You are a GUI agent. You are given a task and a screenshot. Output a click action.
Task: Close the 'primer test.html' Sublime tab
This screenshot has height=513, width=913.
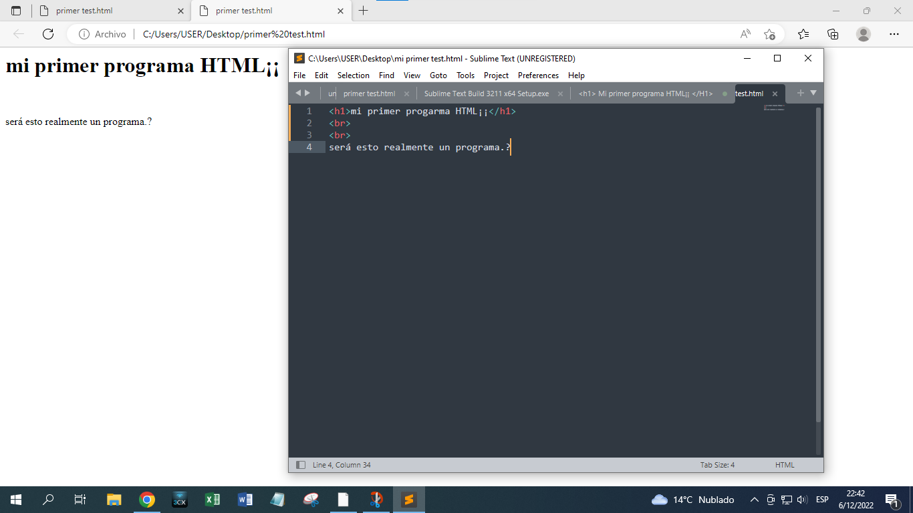point(406,94)
